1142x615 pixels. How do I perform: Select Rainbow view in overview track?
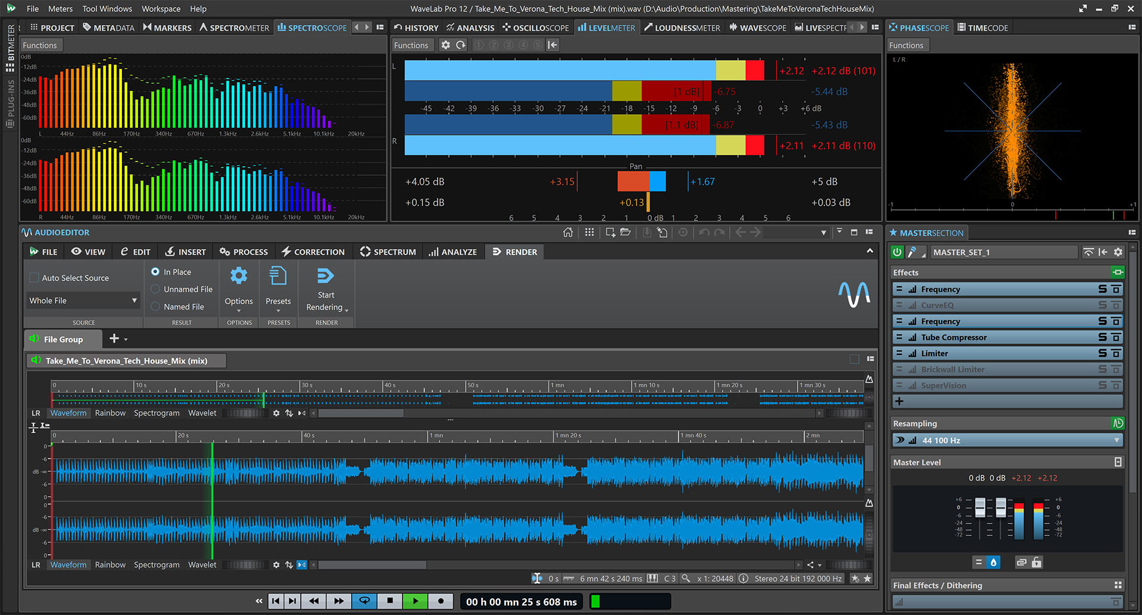pyautogui.click(x=110, y=413)
